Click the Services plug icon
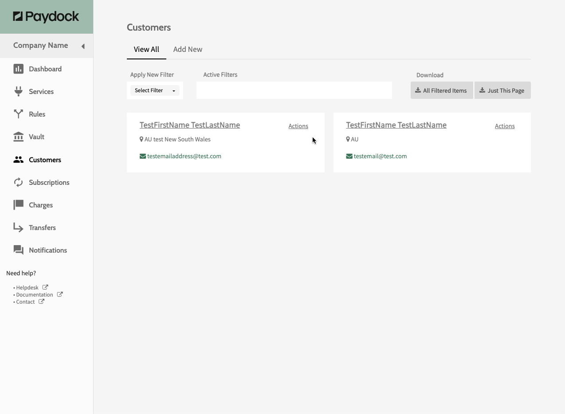 (18, 91)
